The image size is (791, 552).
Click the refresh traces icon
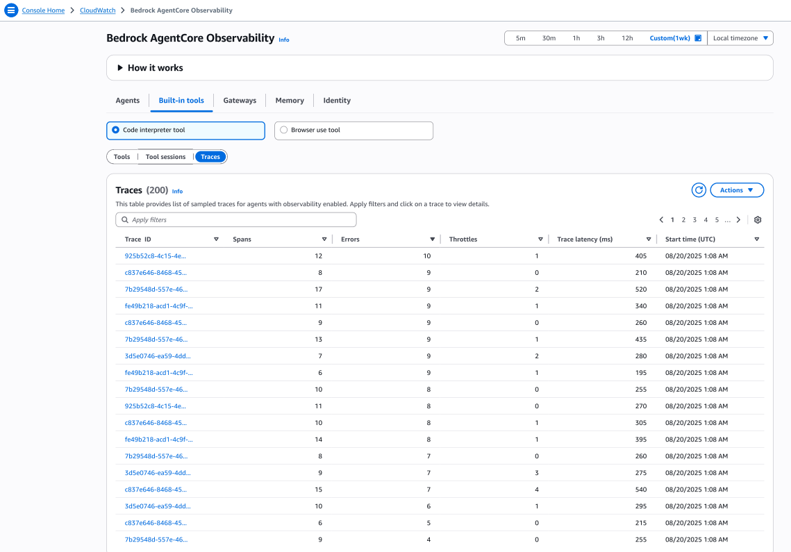pyautogui.click(x=699, y=190)
